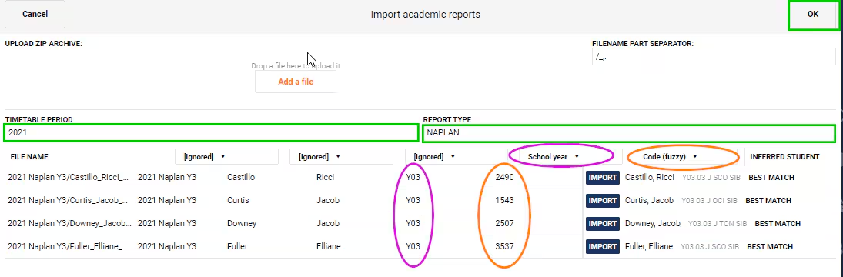
Task: Toggle IMPORT for Downey, Jacob
Action: point(603,224)
